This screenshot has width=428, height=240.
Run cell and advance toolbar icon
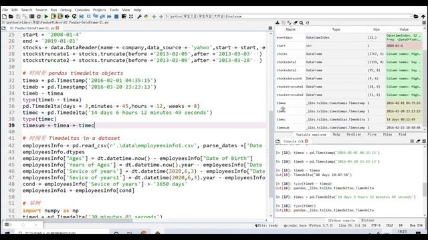(x=60, y=17)
